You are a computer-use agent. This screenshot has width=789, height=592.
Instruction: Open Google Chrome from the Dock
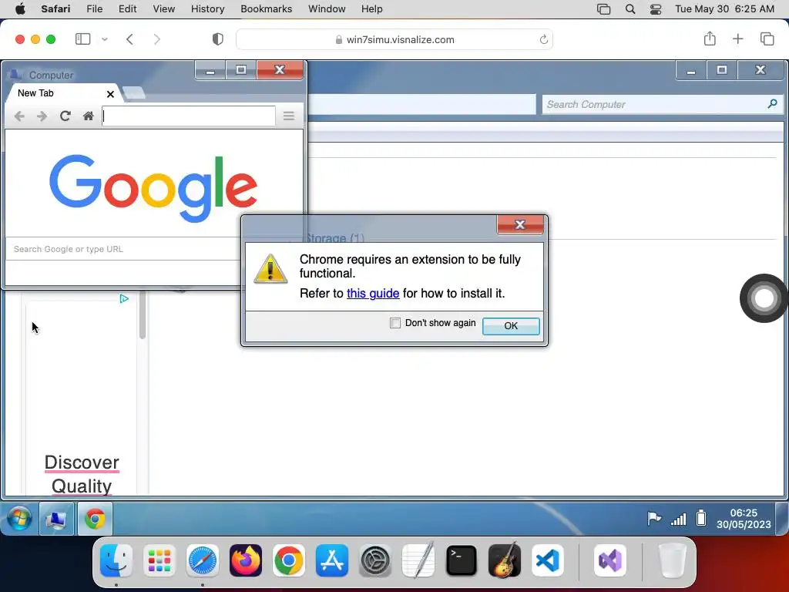tap(289, 560)
